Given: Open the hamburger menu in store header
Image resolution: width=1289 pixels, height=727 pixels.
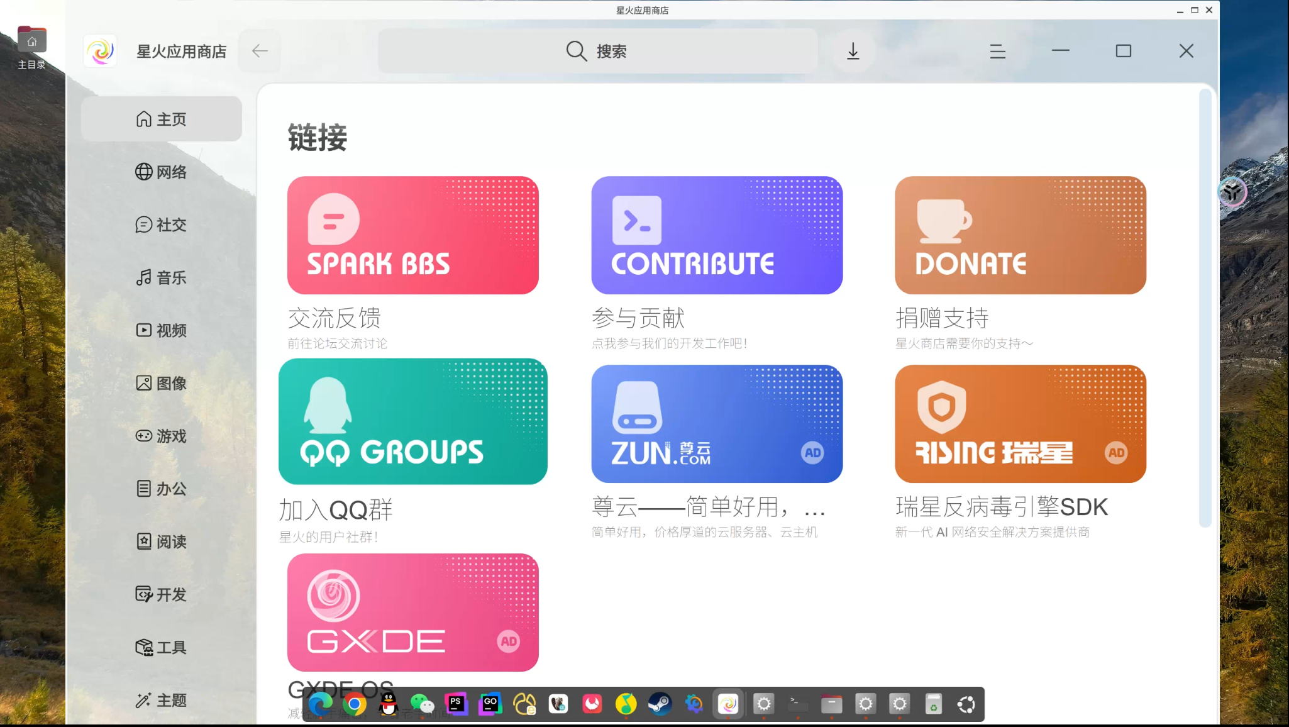Looking at the screenshot, I should (997, 51).
